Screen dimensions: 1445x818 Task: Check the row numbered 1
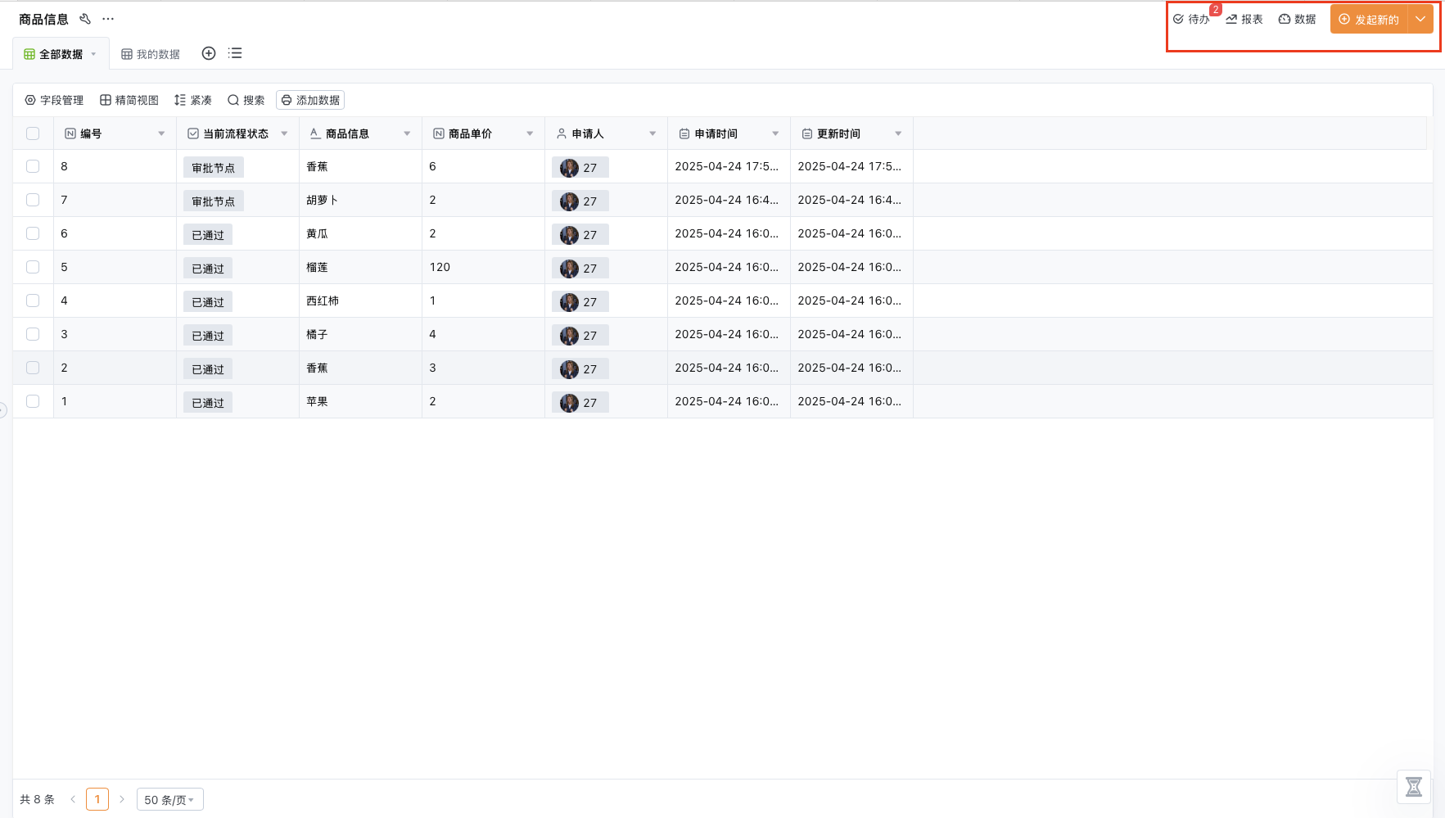point(33,401)
